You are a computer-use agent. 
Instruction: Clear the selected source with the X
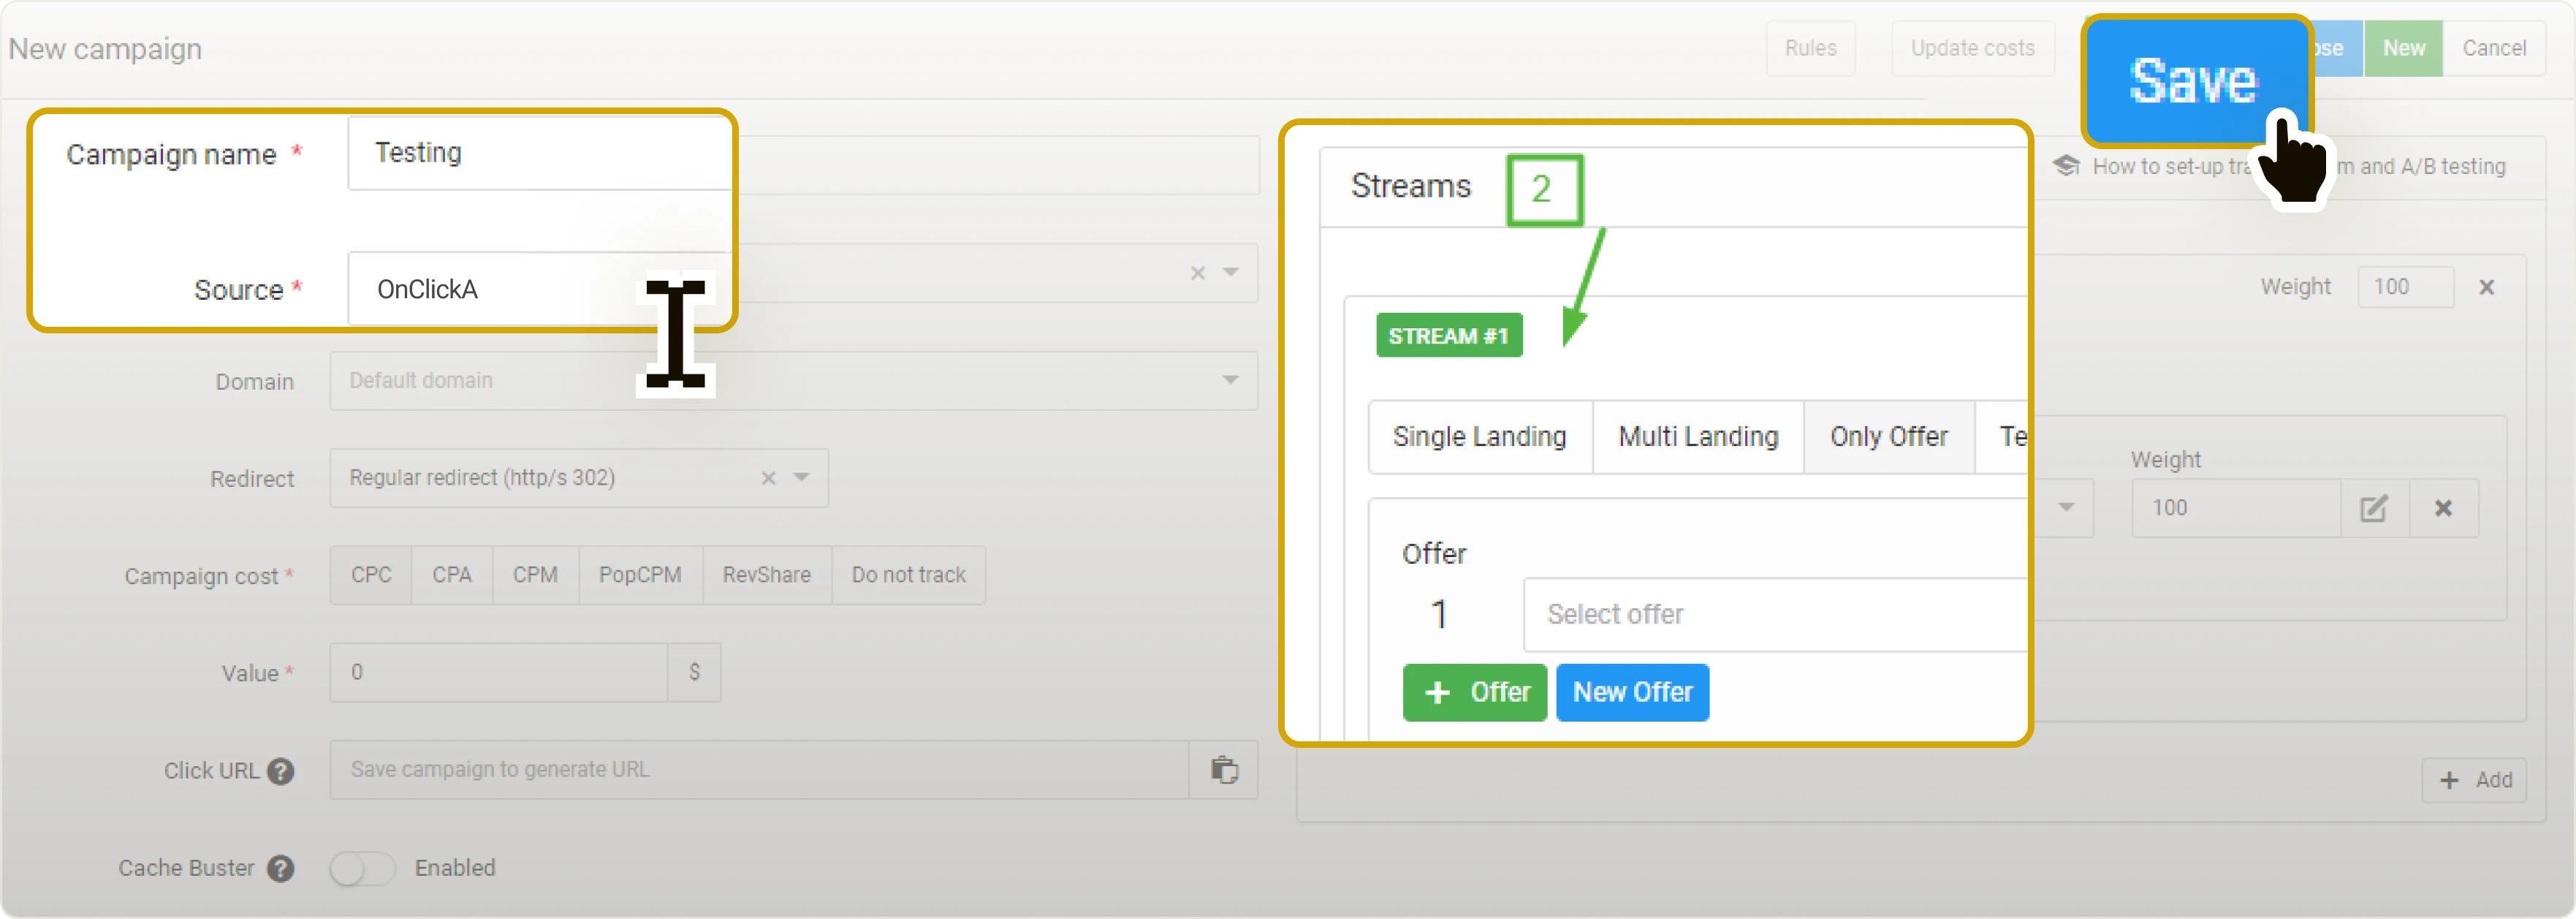[x=1196, y=273]
